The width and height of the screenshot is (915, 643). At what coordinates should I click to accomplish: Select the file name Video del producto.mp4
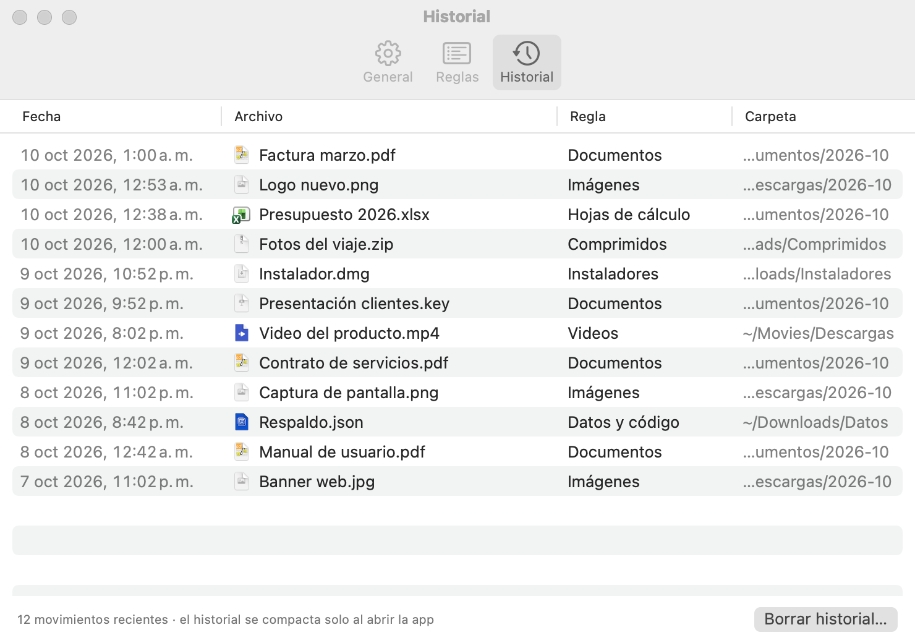(349, 333)
